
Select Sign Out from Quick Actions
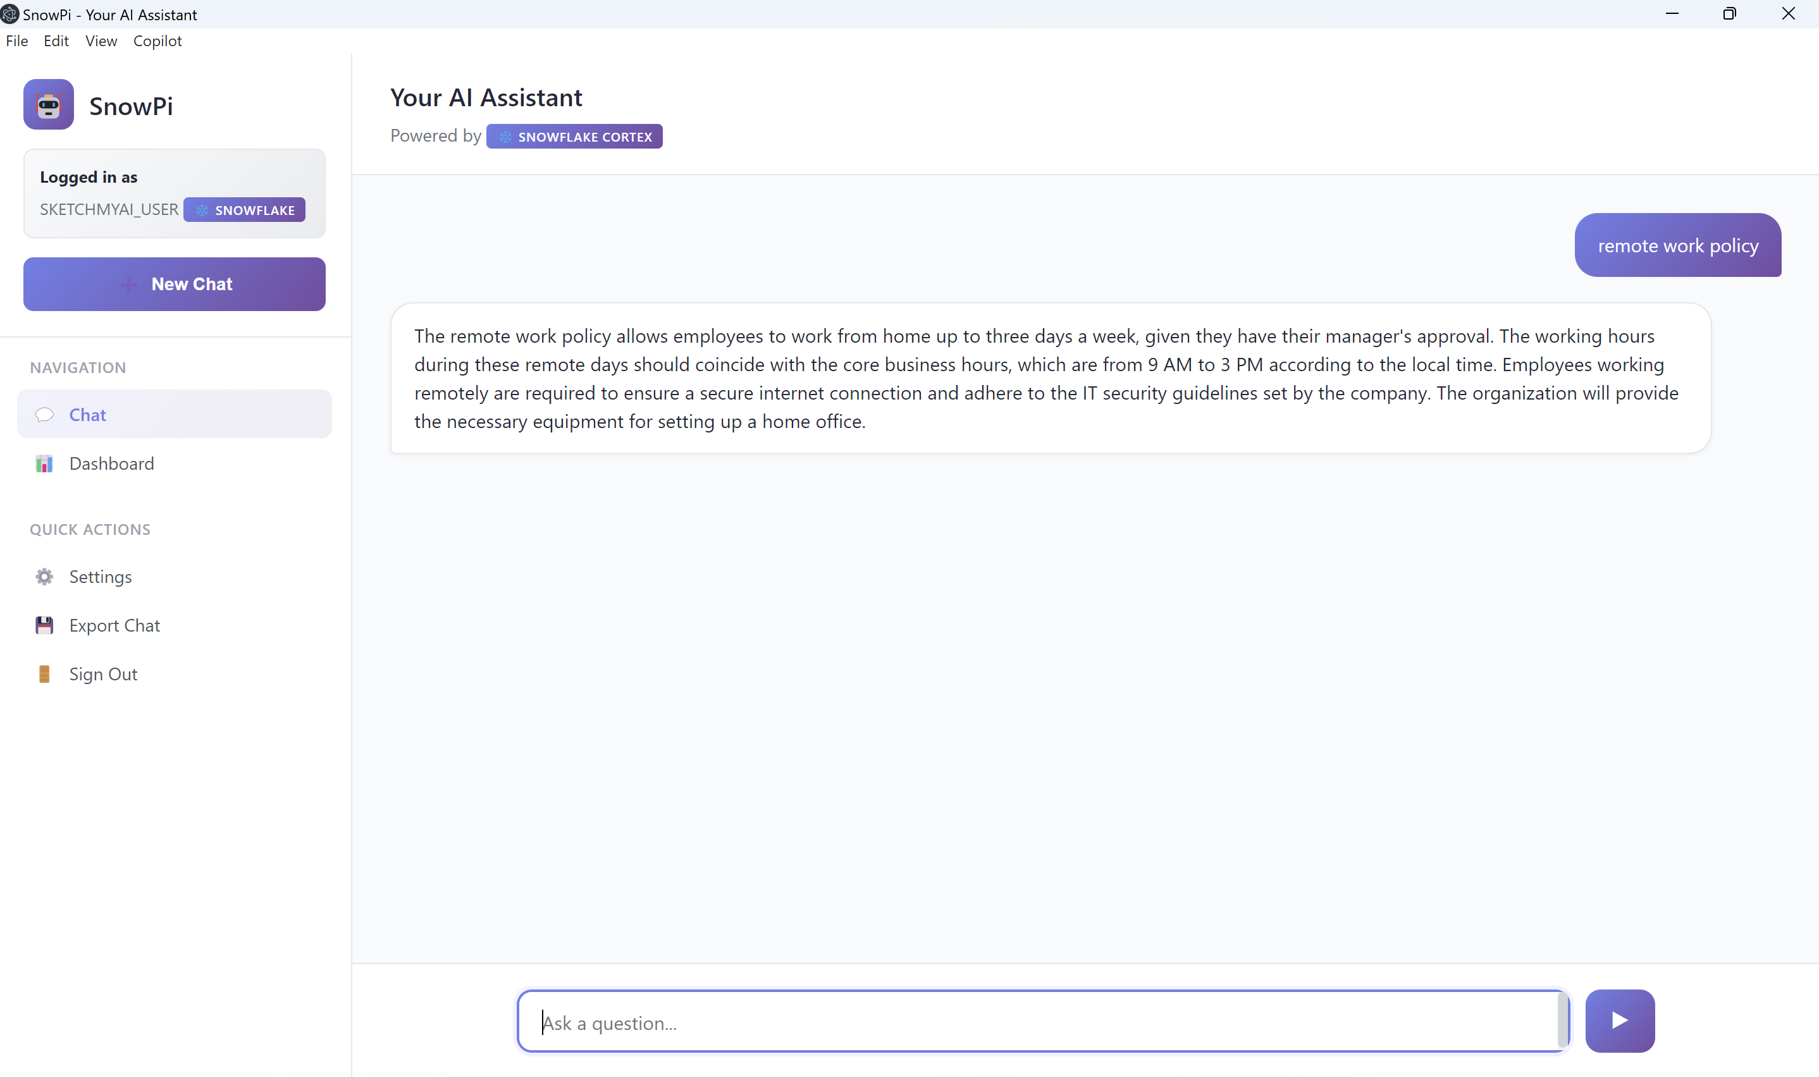[102, 673]
